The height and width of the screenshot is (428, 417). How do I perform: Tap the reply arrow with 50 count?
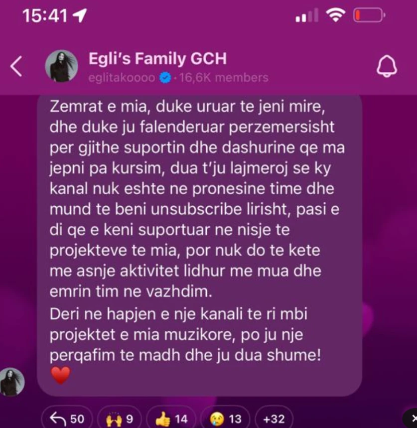coord(67,418)
